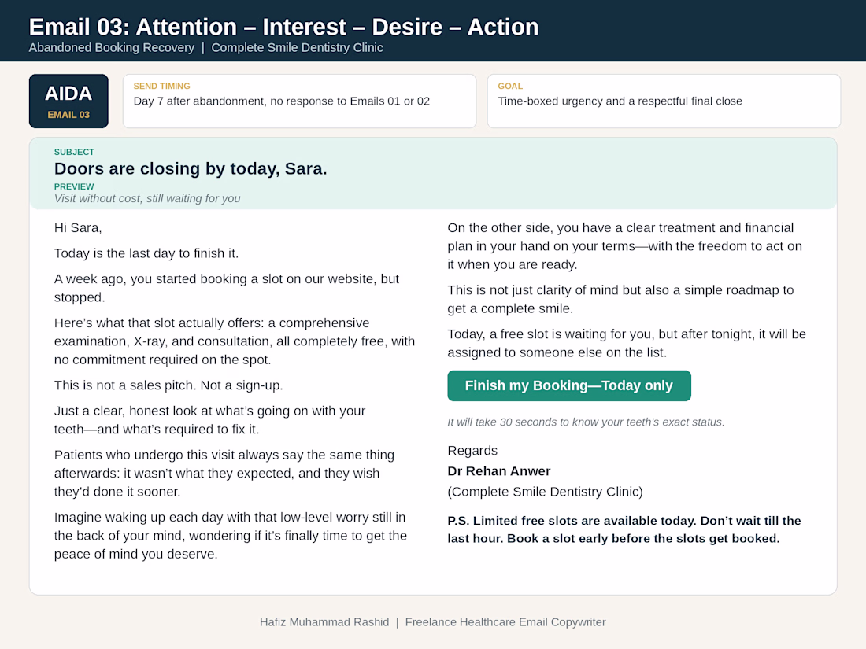Click the Email 03 title heading

pyautogui.click(x=283, y=27)
